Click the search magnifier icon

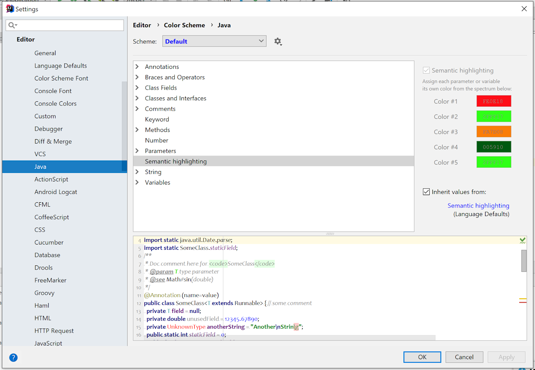tap(12, 25)
